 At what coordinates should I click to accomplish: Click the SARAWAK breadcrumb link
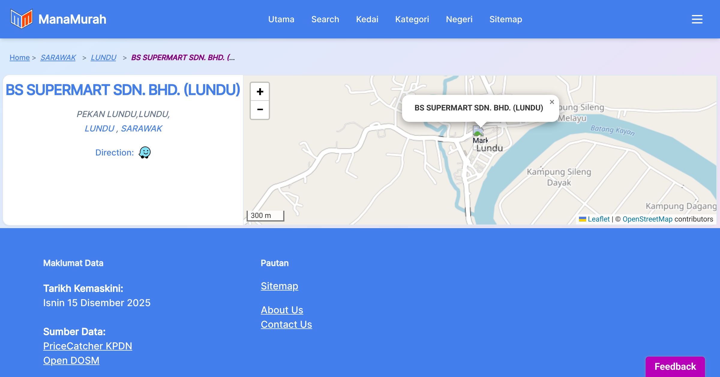(58, 57)
